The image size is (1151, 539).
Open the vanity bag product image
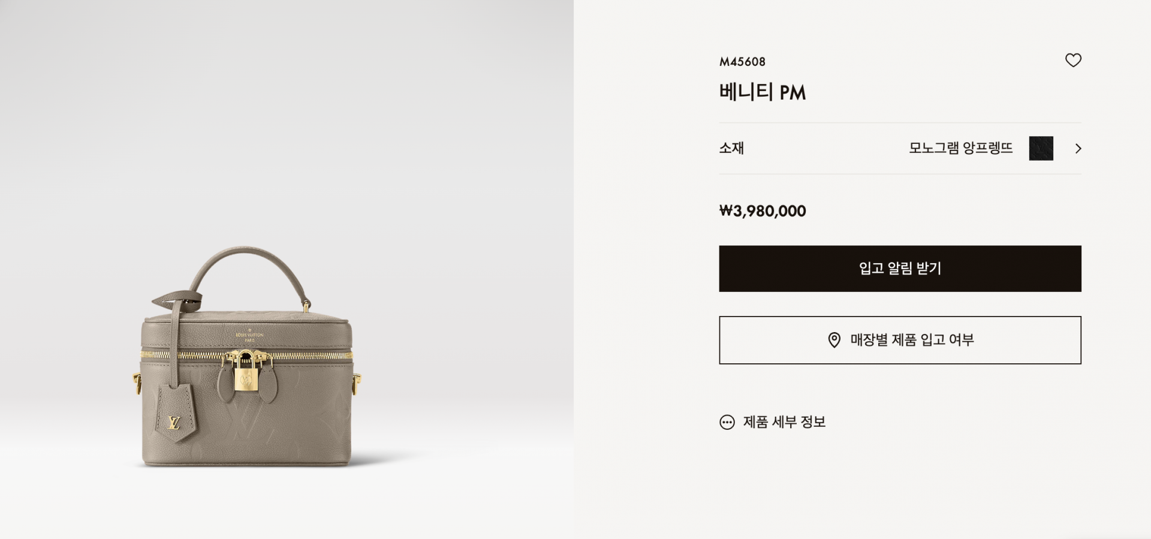[247, 357]
